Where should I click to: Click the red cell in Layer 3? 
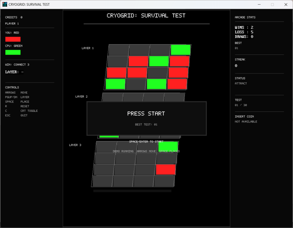166,169
